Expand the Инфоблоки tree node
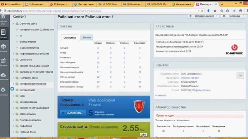Viewport: 248px width, 139px height. point(14,126)
